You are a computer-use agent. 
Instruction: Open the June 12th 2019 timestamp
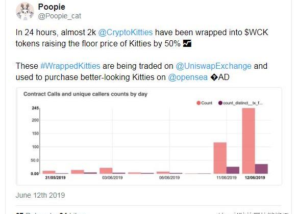40,195
